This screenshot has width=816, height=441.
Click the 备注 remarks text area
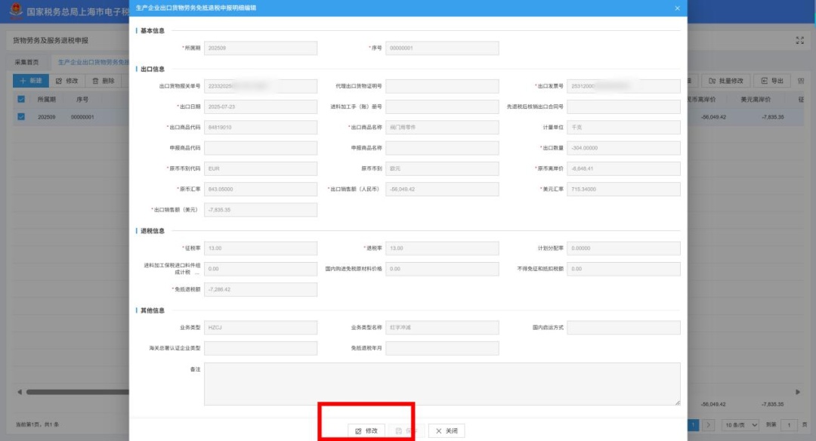point(442,384)
